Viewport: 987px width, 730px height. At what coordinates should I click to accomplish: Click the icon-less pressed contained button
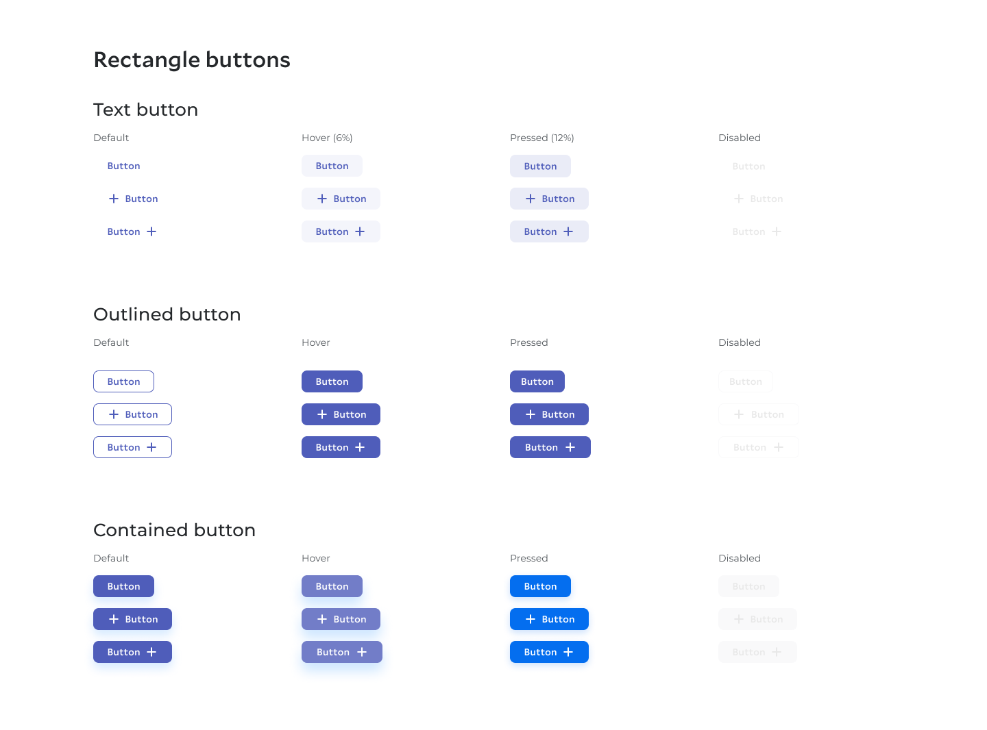coord(540,586)
